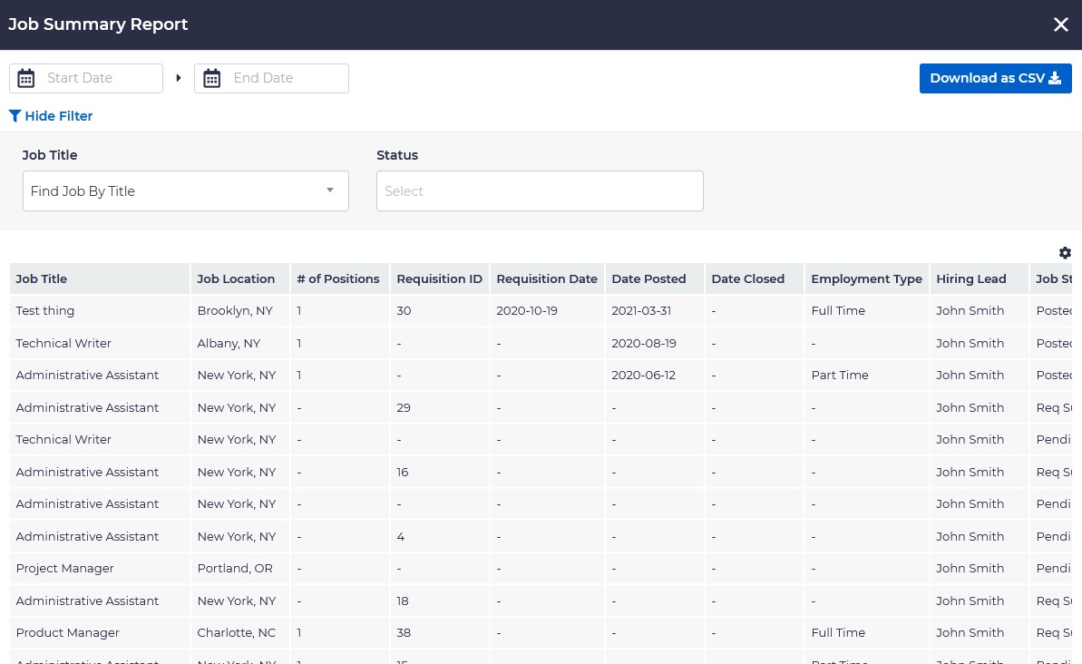Sort by Requisition ID column header
This screenshot has height=664, width=1082.
[x=439, y=279]
